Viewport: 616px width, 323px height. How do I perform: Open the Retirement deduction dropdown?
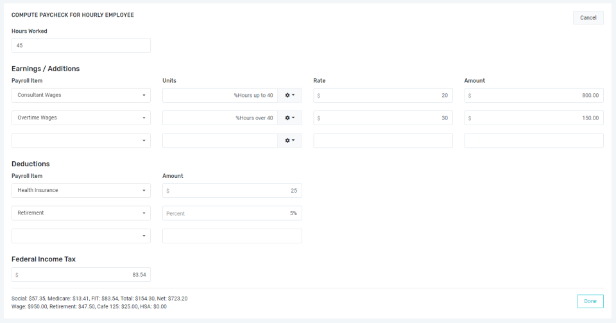click(x=81, y=213)
